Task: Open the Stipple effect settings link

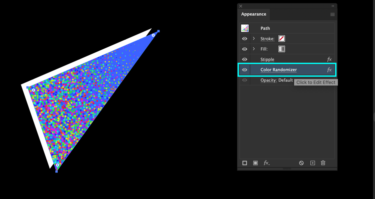Action: (267, 60)
